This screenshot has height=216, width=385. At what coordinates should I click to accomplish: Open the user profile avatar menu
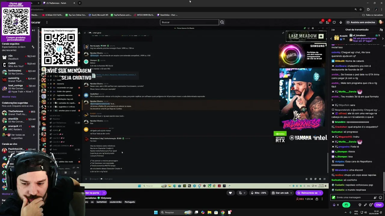381,22
